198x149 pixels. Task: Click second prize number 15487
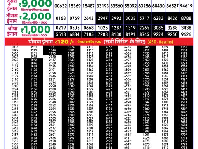pos(89,6)
